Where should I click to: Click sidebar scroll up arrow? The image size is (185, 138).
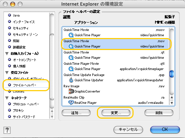pyautogui.click(x=52, y=111)
